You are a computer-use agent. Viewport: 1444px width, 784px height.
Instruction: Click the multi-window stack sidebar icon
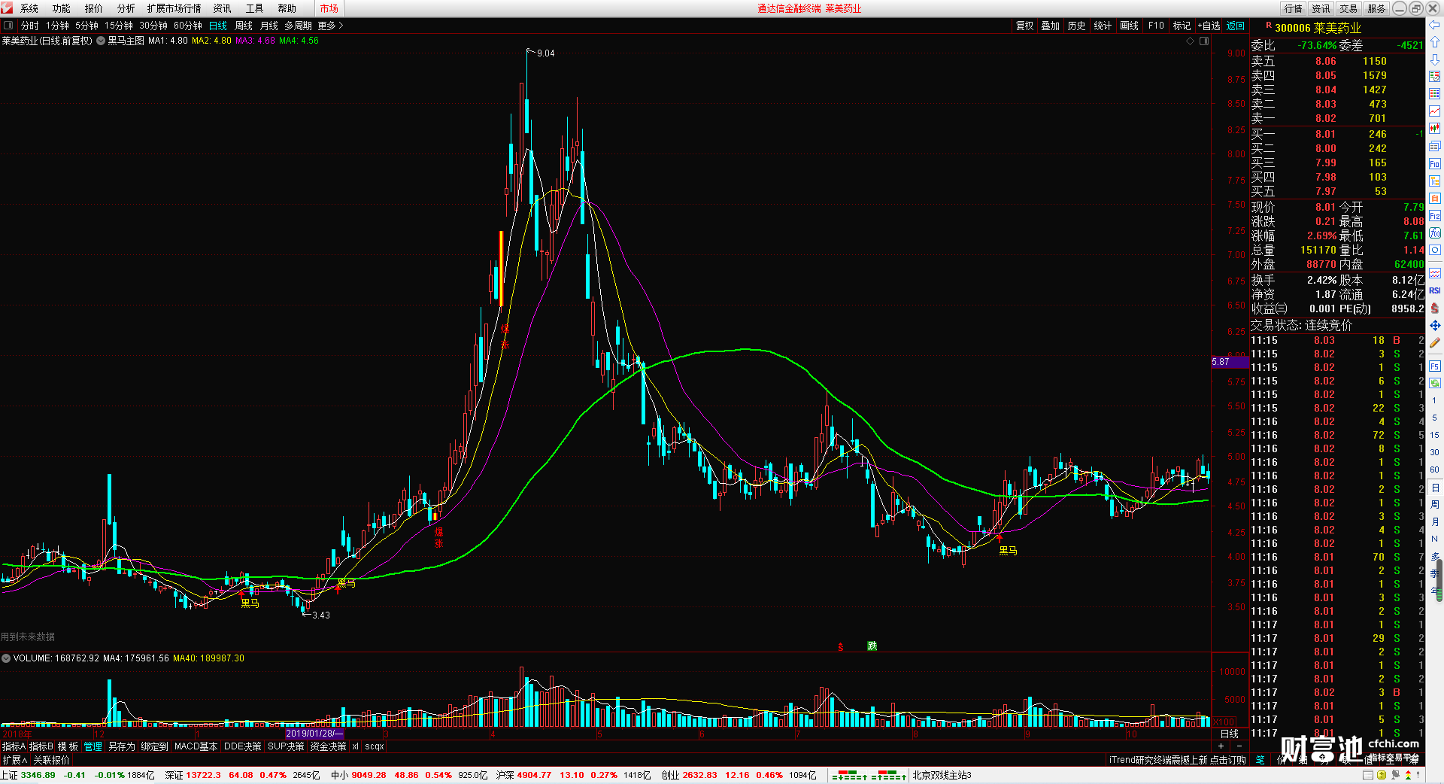pyautogui.click(x=1435, y=146)
